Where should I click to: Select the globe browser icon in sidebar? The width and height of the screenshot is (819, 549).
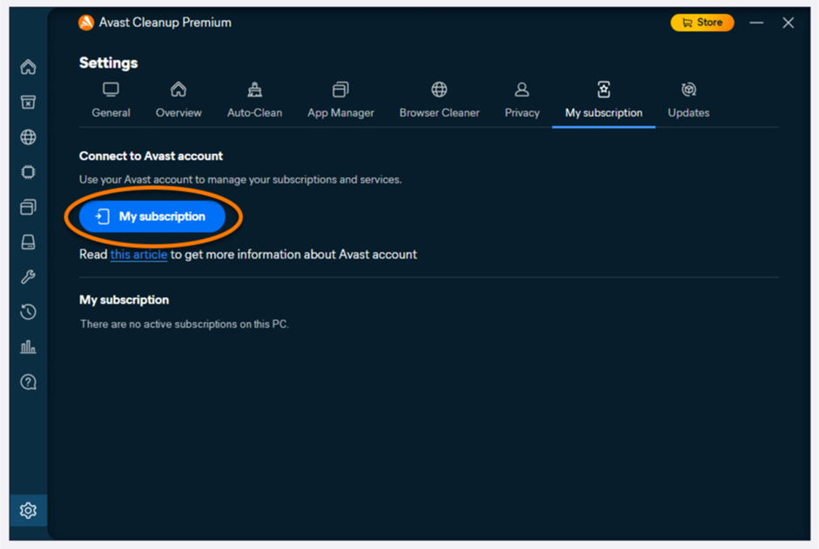coord(28,137)
